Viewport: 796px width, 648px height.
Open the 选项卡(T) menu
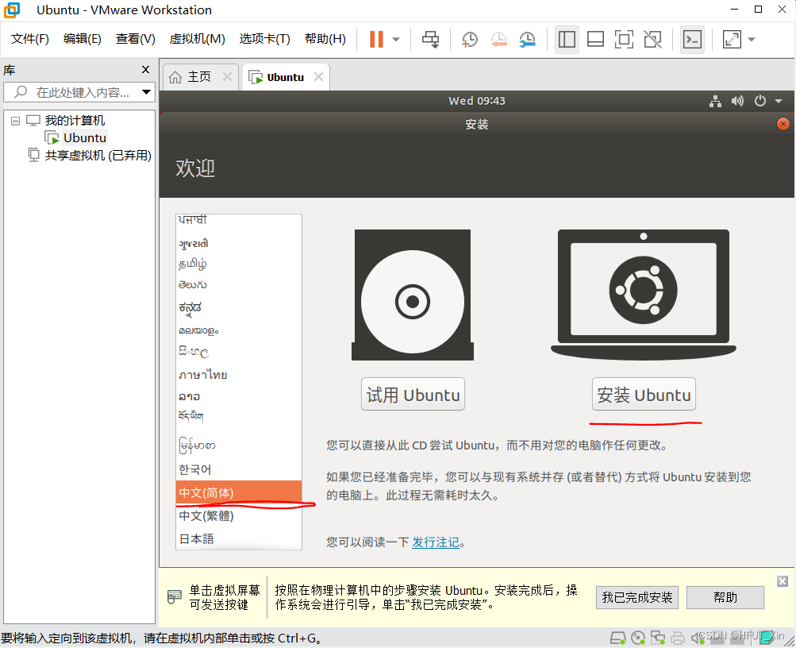[264, 39]
